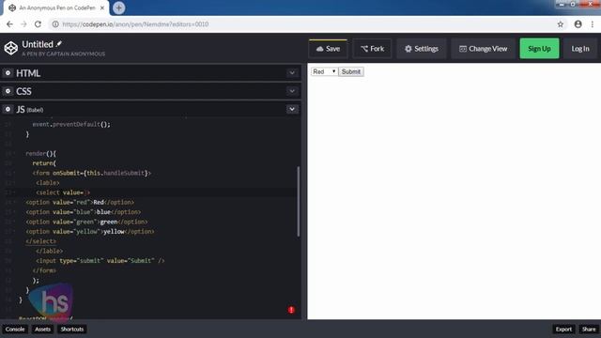Screen dimensions: 601x338
Task: Click 'A PEN BY CAPTAIN ANONYMOUS' byline
Action: point(64,54)
